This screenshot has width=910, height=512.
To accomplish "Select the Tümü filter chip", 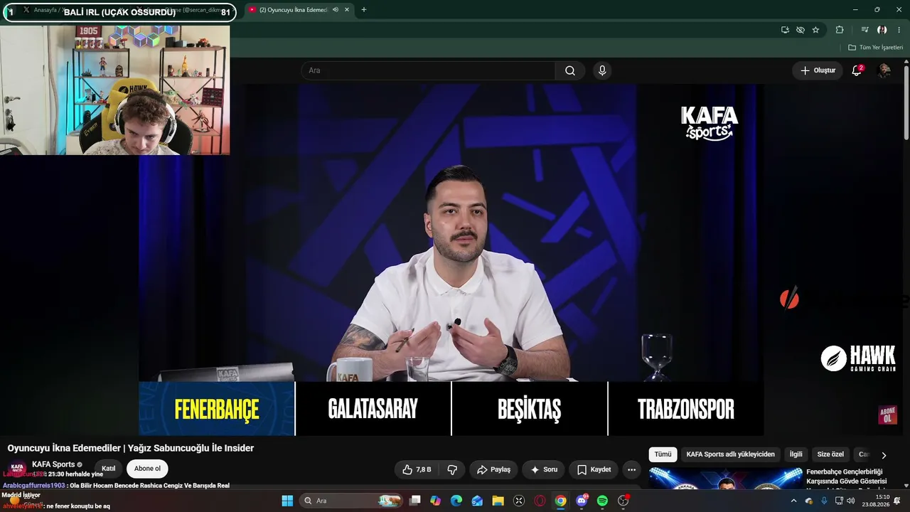I will [x=663, y=454].
